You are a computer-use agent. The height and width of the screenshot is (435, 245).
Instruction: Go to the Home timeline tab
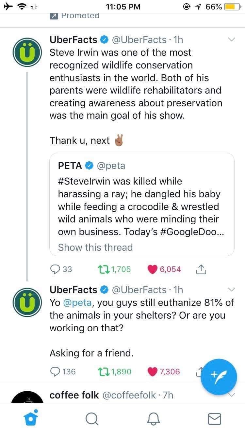pyautogui.click(x=31, y=418)
